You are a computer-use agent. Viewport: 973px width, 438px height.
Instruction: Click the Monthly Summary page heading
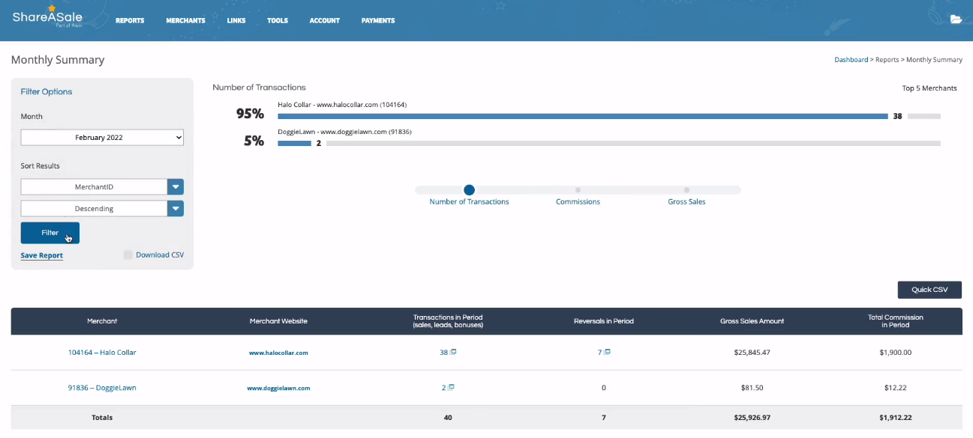(x=58, y=60)
